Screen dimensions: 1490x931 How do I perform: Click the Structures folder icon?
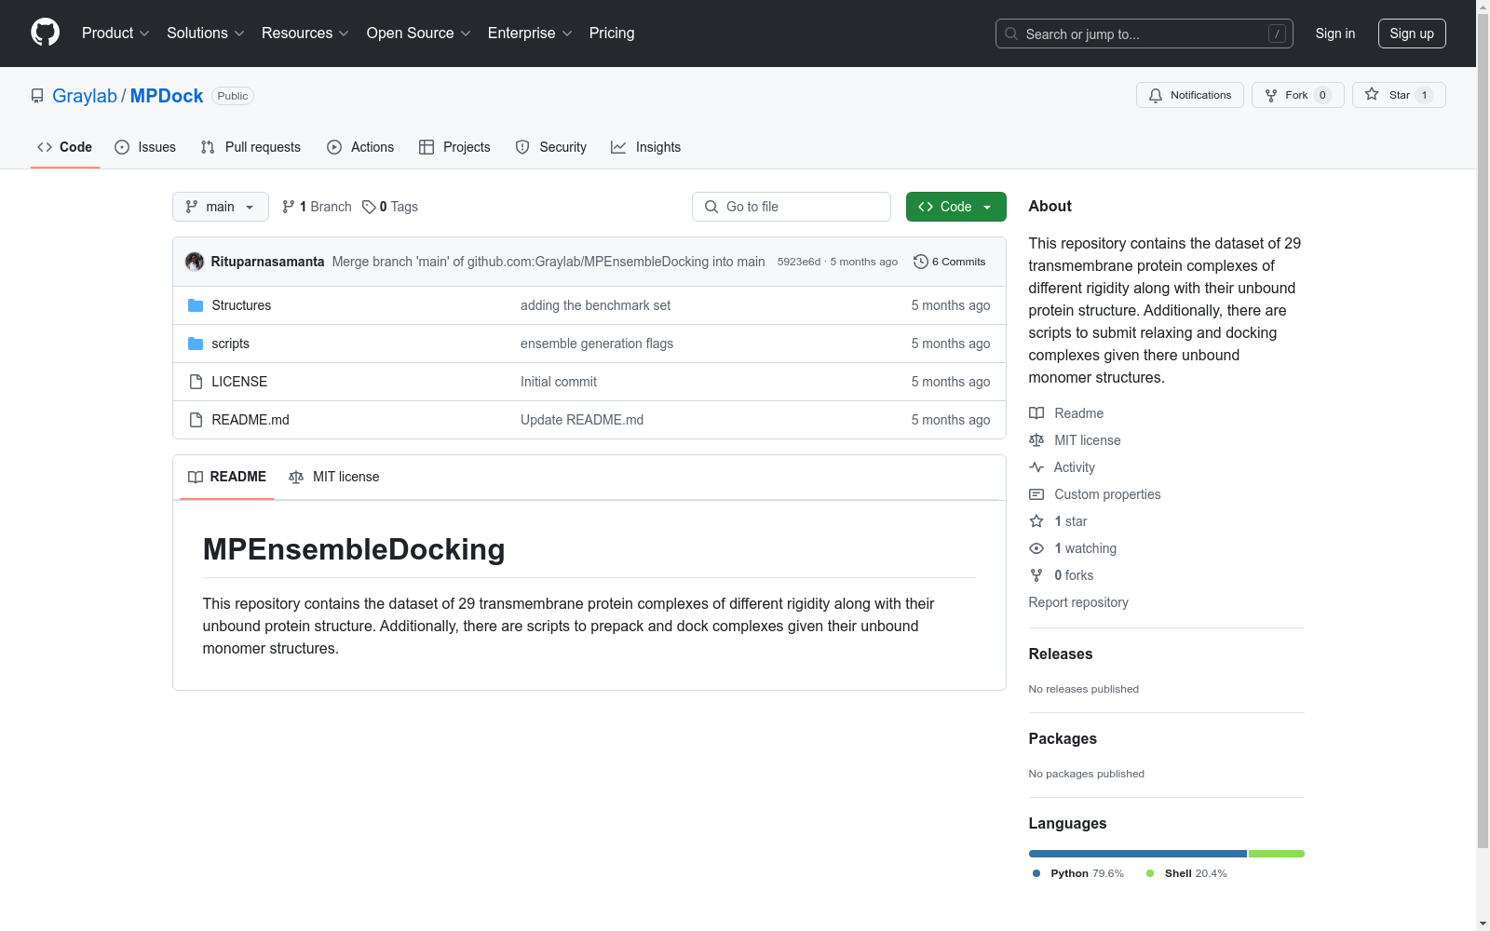[196, 305]
